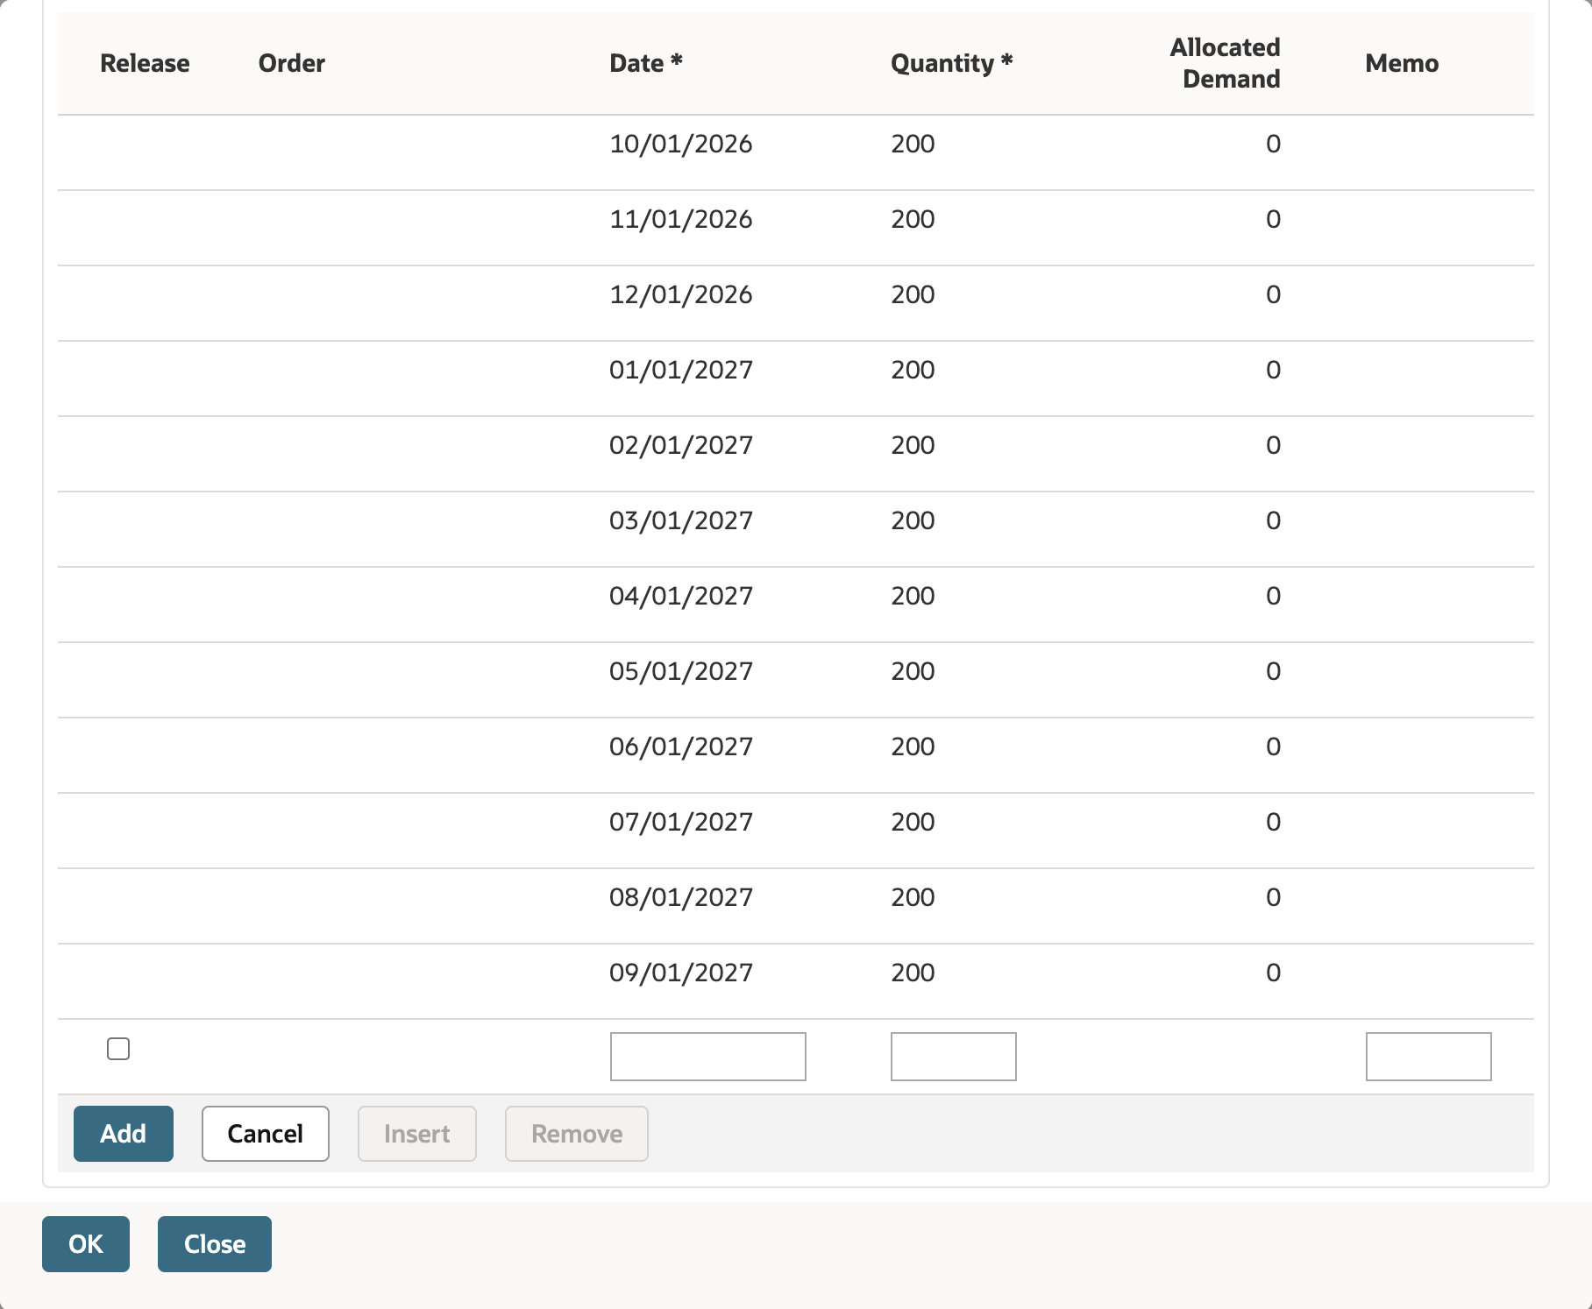The image size is (1592, 1309).
Task: Click the Allocated Demand column header
Action: click(1226, 63)
